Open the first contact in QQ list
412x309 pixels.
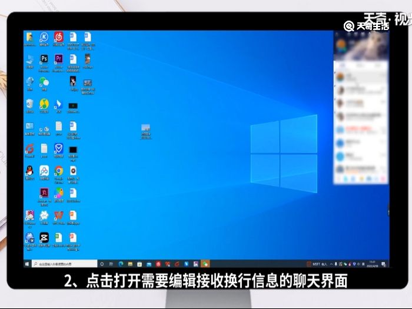coord(361,77)
